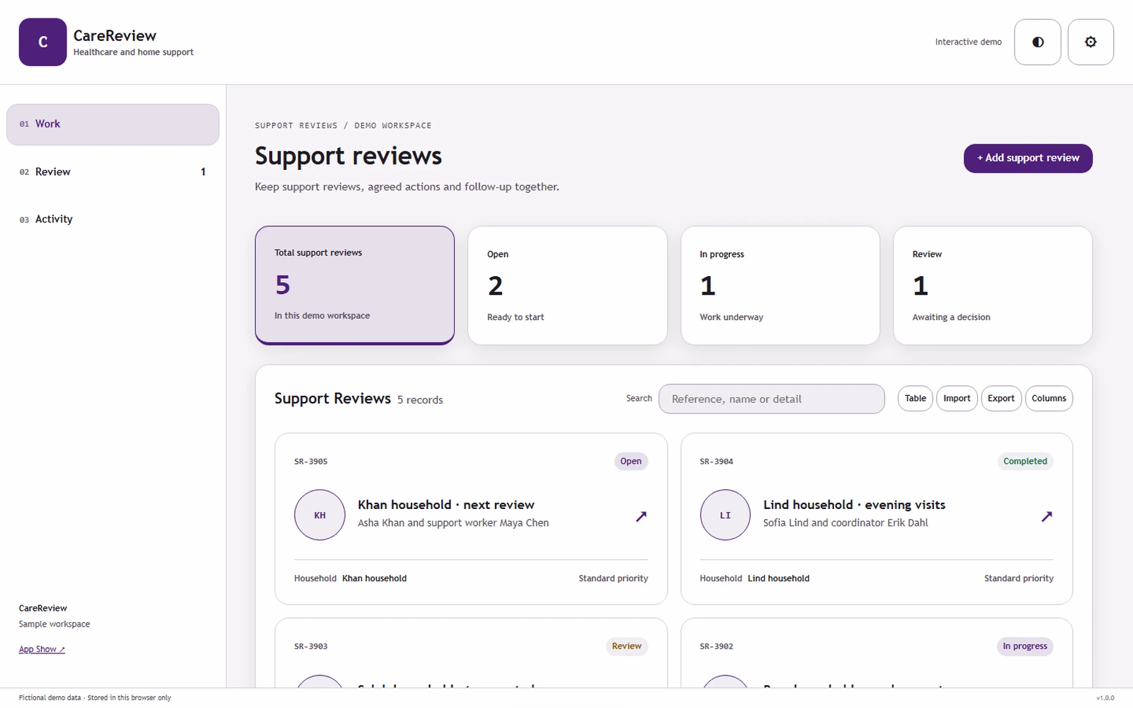The width and height of the screenshot is (1133, 708).
Task: Click the LI avatar circle
Action: coord(725,515)
